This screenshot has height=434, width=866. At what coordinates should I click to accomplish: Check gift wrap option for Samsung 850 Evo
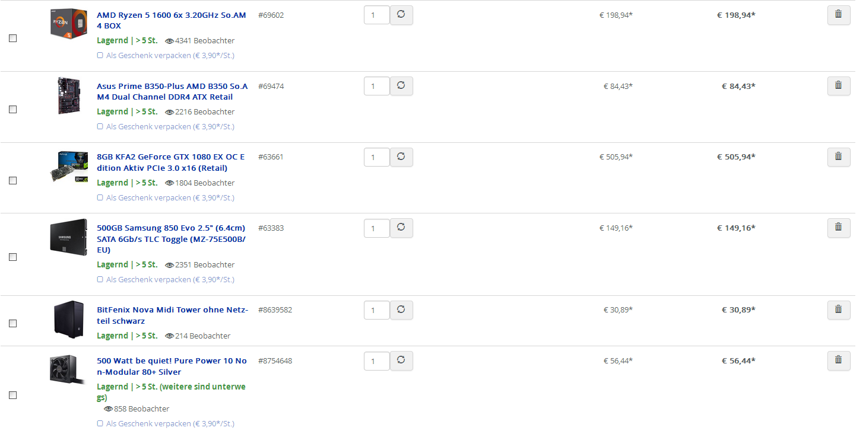[x=100, y=280]
